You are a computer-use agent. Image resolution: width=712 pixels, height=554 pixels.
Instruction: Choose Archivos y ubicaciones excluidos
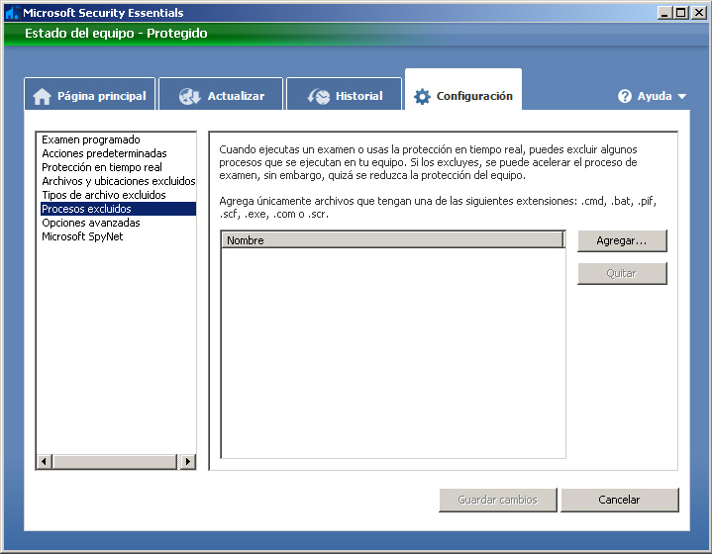coord(118,181)
